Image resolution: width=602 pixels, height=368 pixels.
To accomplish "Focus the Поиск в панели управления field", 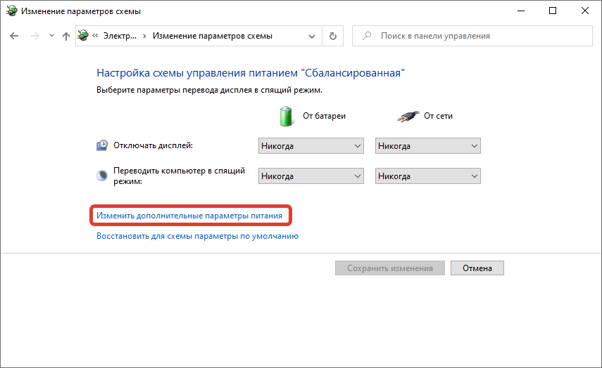I will pyautogui.click(x=472, y=36).
